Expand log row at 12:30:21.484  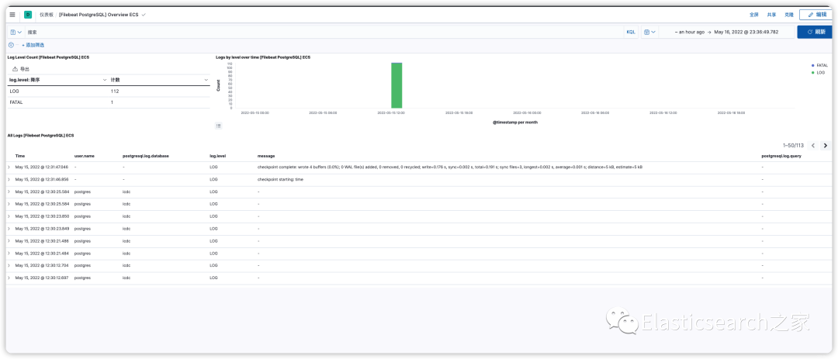click(x=9, y=254)
